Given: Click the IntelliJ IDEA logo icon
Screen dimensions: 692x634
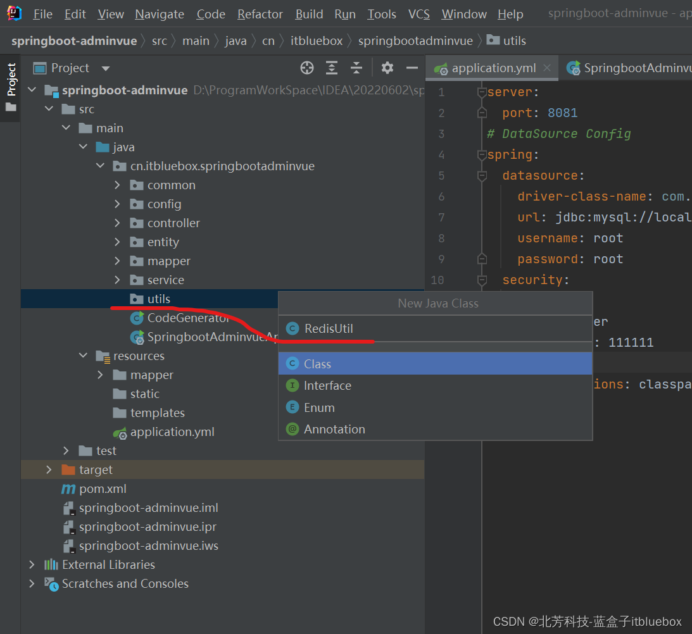Looking at the screenshot, I should point(14,14).
